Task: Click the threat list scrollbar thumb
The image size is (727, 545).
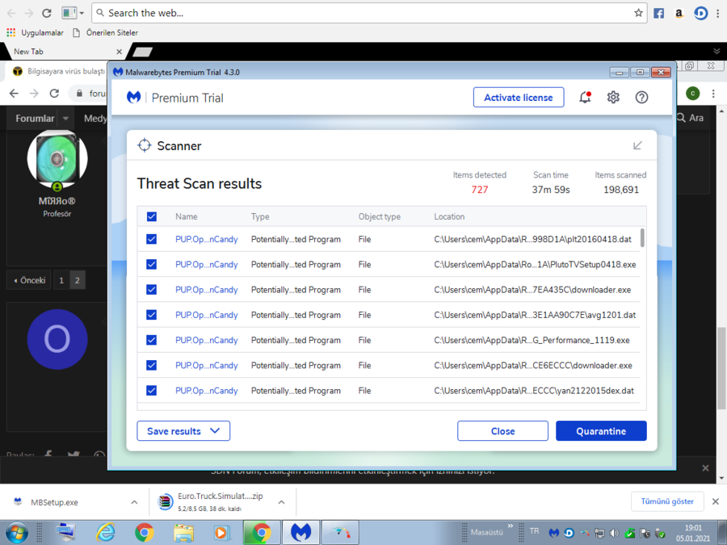Action: coord(642,238)
